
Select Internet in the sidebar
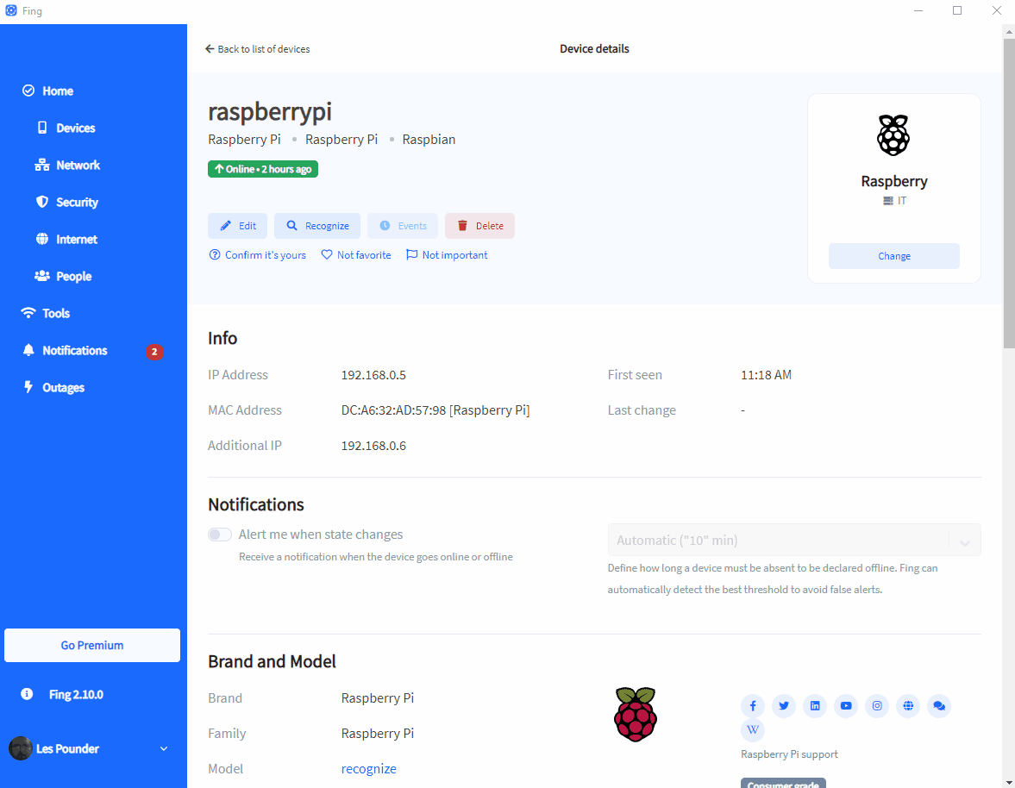66,240
